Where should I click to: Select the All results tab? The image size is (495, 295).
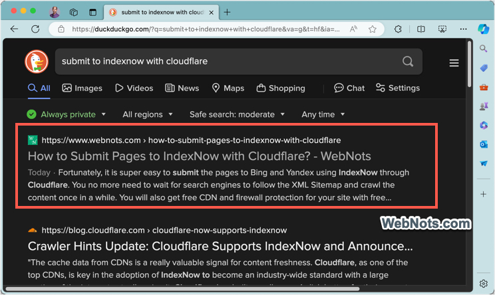[39, 88]
